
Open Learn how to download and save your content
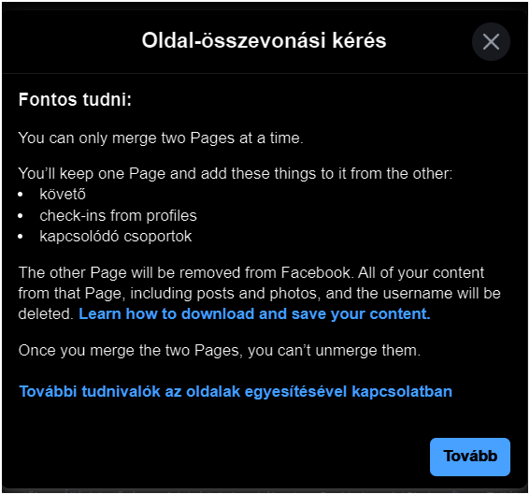tap(254, 314)
